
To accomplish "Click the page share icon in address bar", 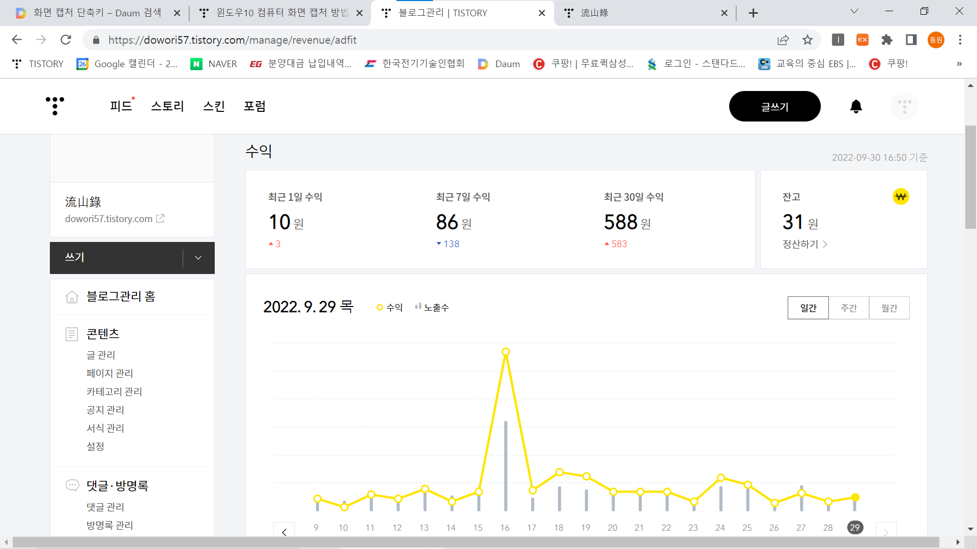I will click(783, 40).
